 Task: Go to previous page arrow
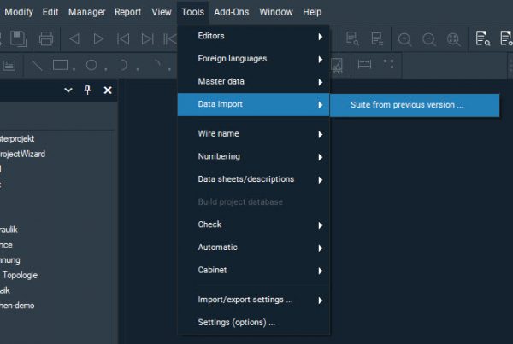[74, 38]
